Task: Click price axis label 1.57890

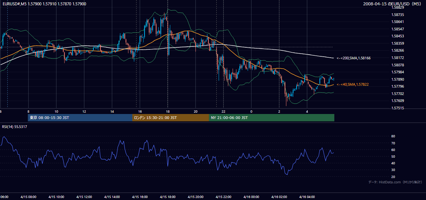Action: pyautogui.click(x=398, y=79)
